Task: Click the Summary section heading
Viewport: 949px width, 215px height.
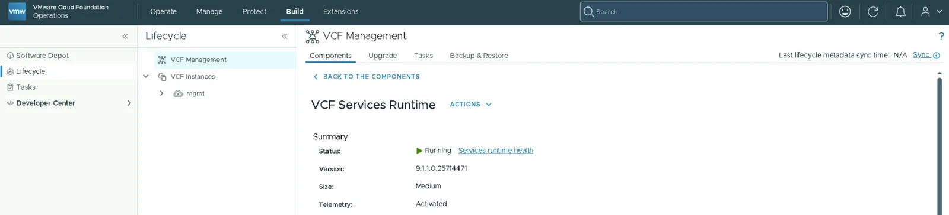Action: pyautogui.click(x=330, y=137)
